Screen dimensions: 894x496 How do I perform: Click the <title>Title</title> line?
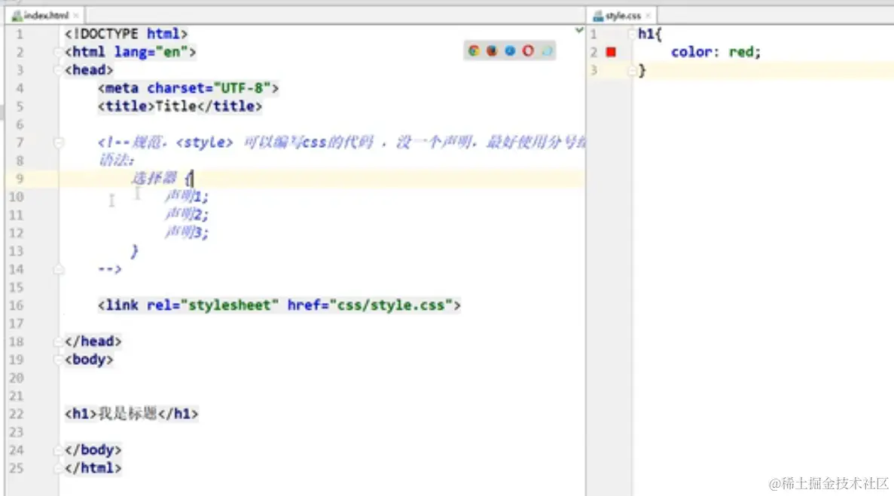(179, 106)
